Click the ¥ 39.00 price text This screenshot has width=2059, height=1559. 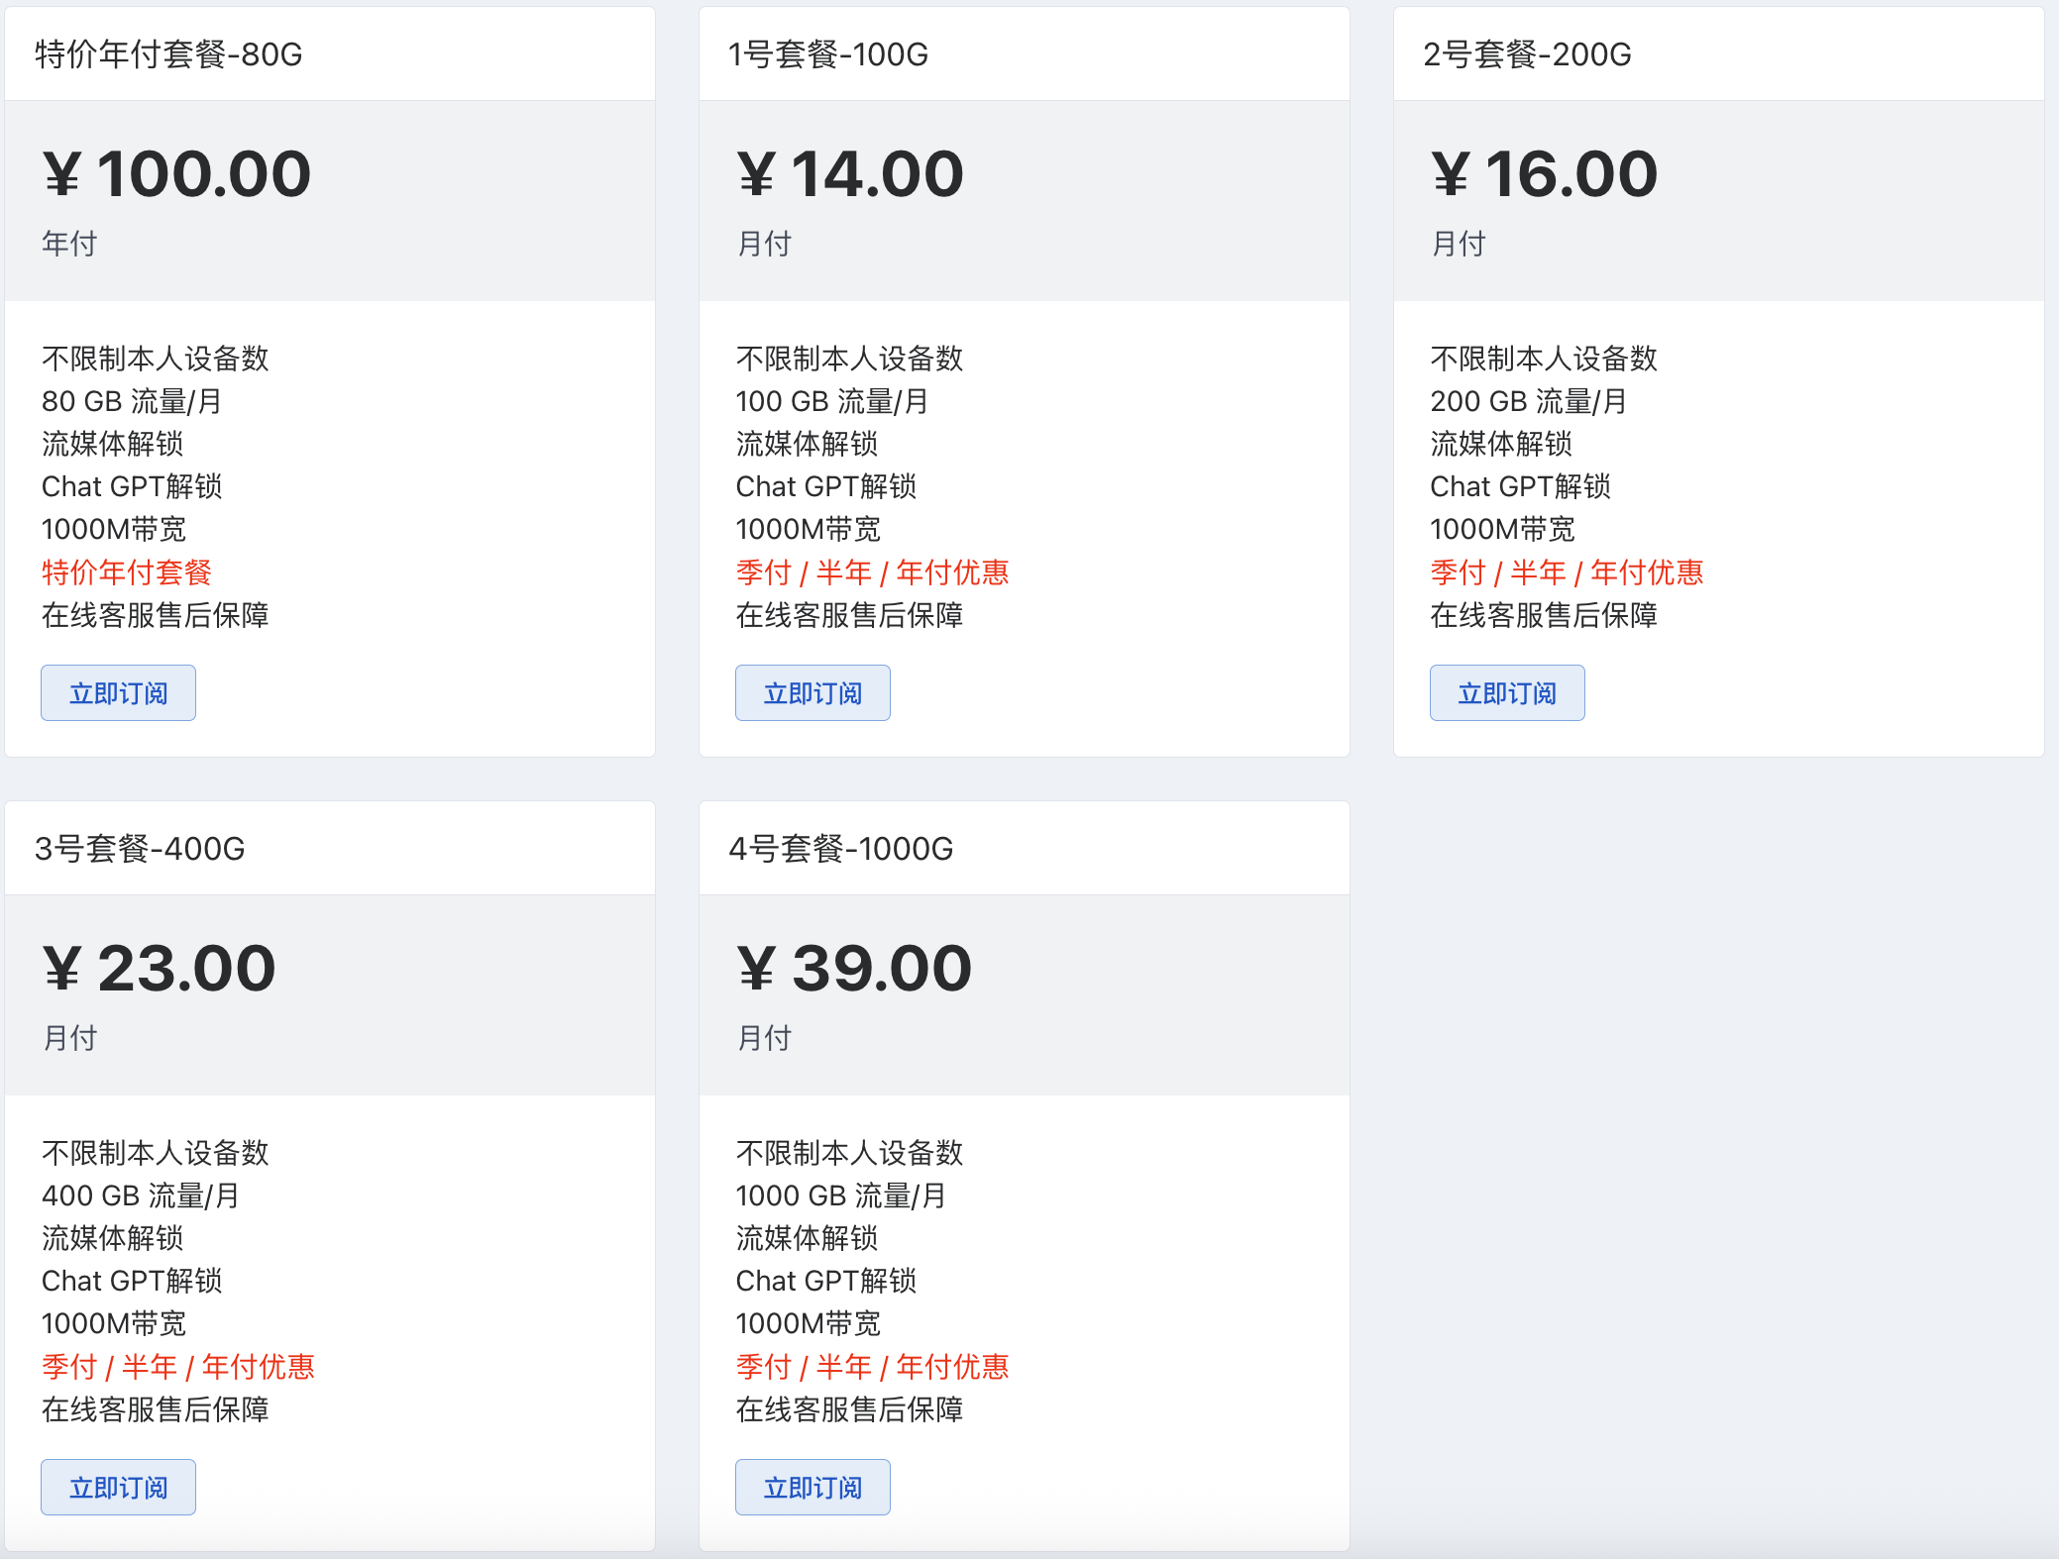pos(854,969)
